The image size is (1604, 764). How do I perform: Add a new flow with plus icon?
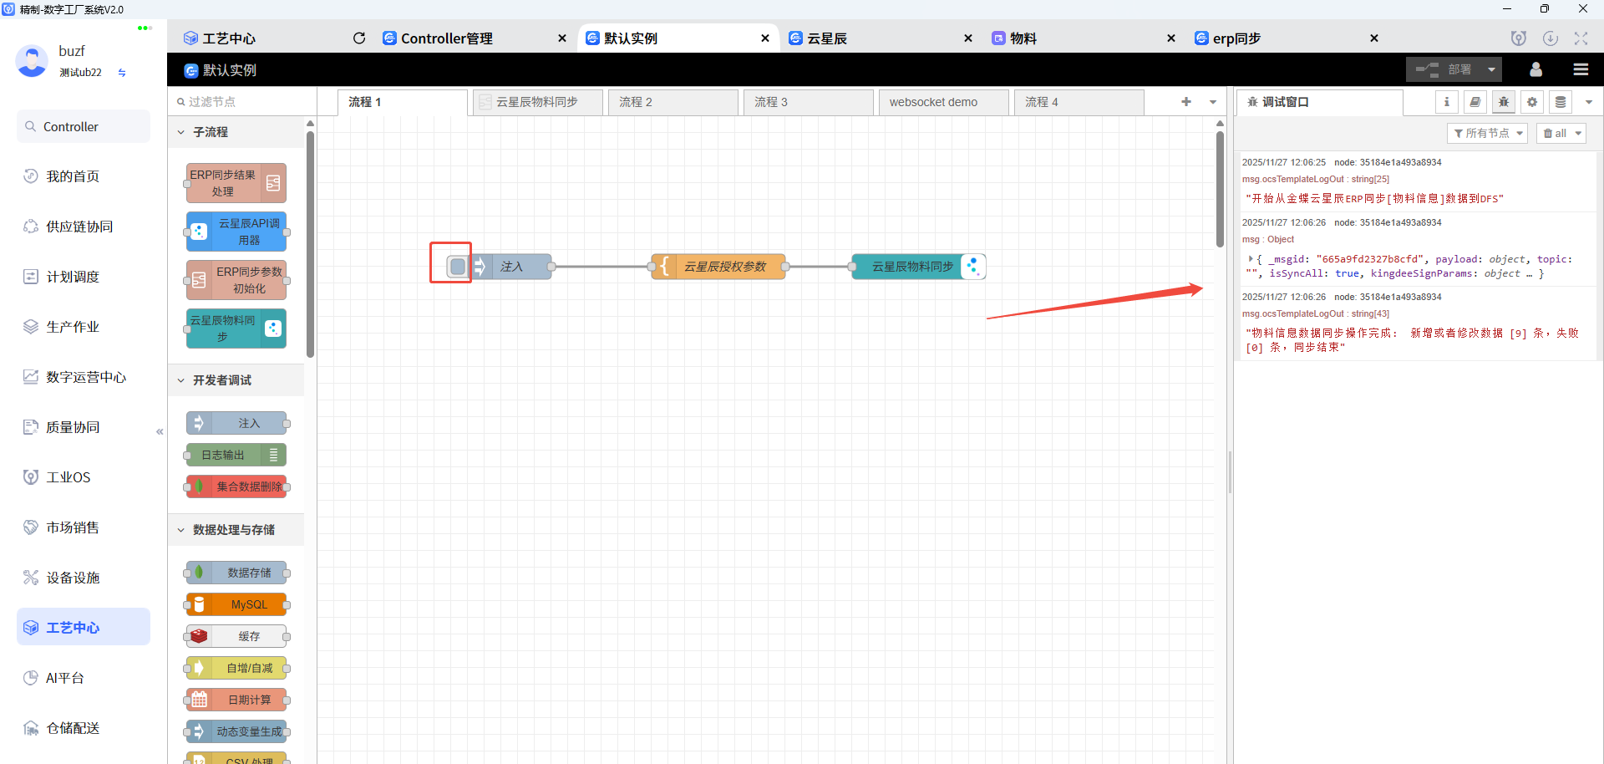pyautogui.click(x=1185, y=102)
